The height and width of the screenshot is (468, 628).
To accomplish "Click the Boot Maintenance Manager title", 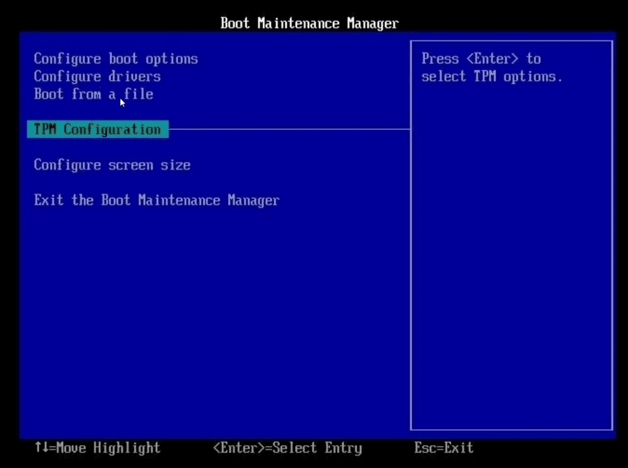I will pos(309,23).
